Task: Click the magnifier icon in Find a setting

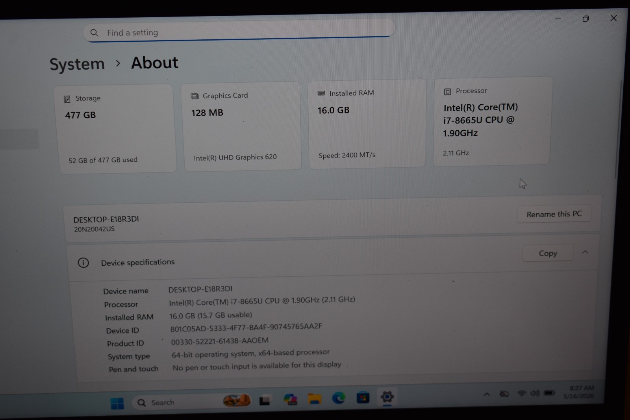Action: point(94,33)
